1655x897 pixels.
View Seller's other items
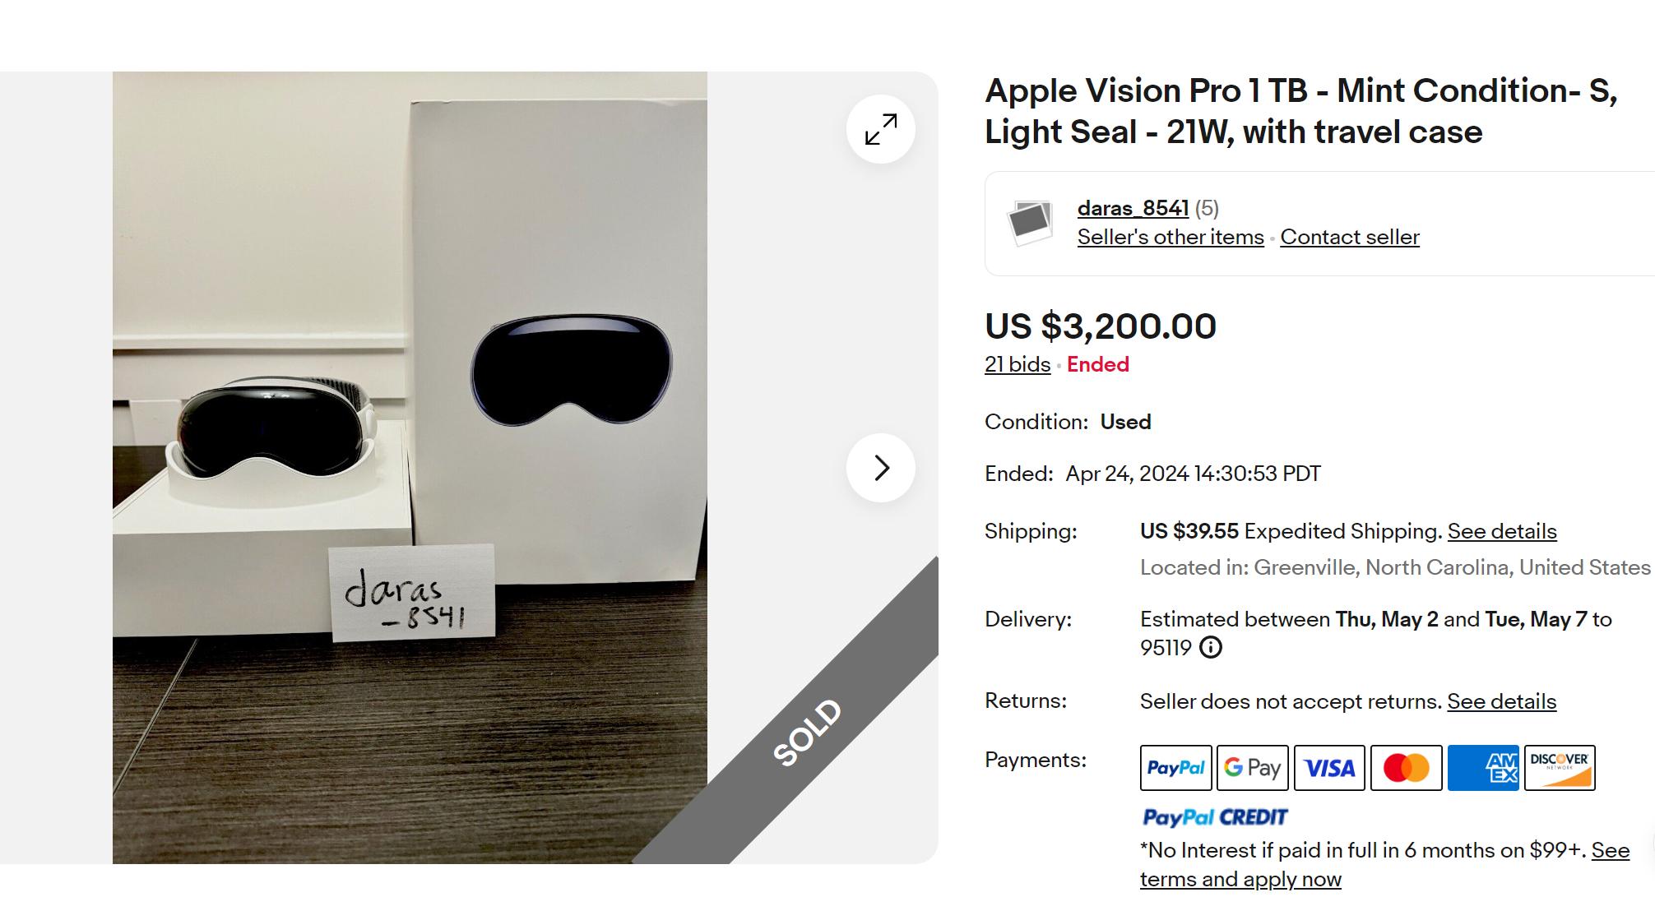tap(1171, 238)
